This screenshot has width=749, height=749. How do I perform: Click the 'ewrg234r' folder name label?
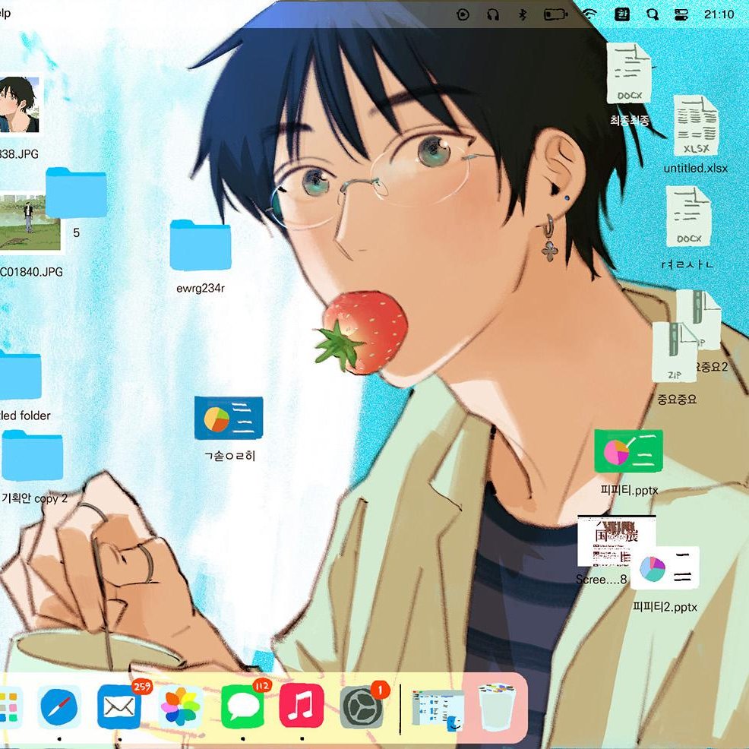[200, 288]
